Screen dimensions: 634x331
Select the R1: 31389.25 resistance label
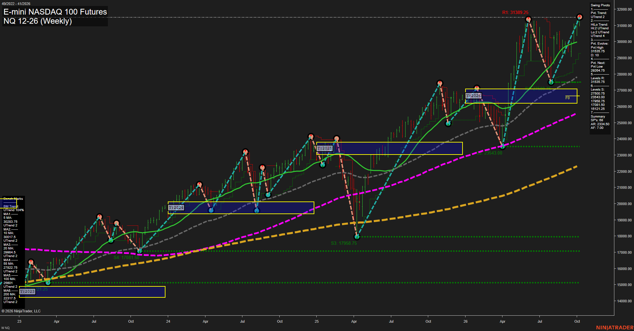point(515,12)
